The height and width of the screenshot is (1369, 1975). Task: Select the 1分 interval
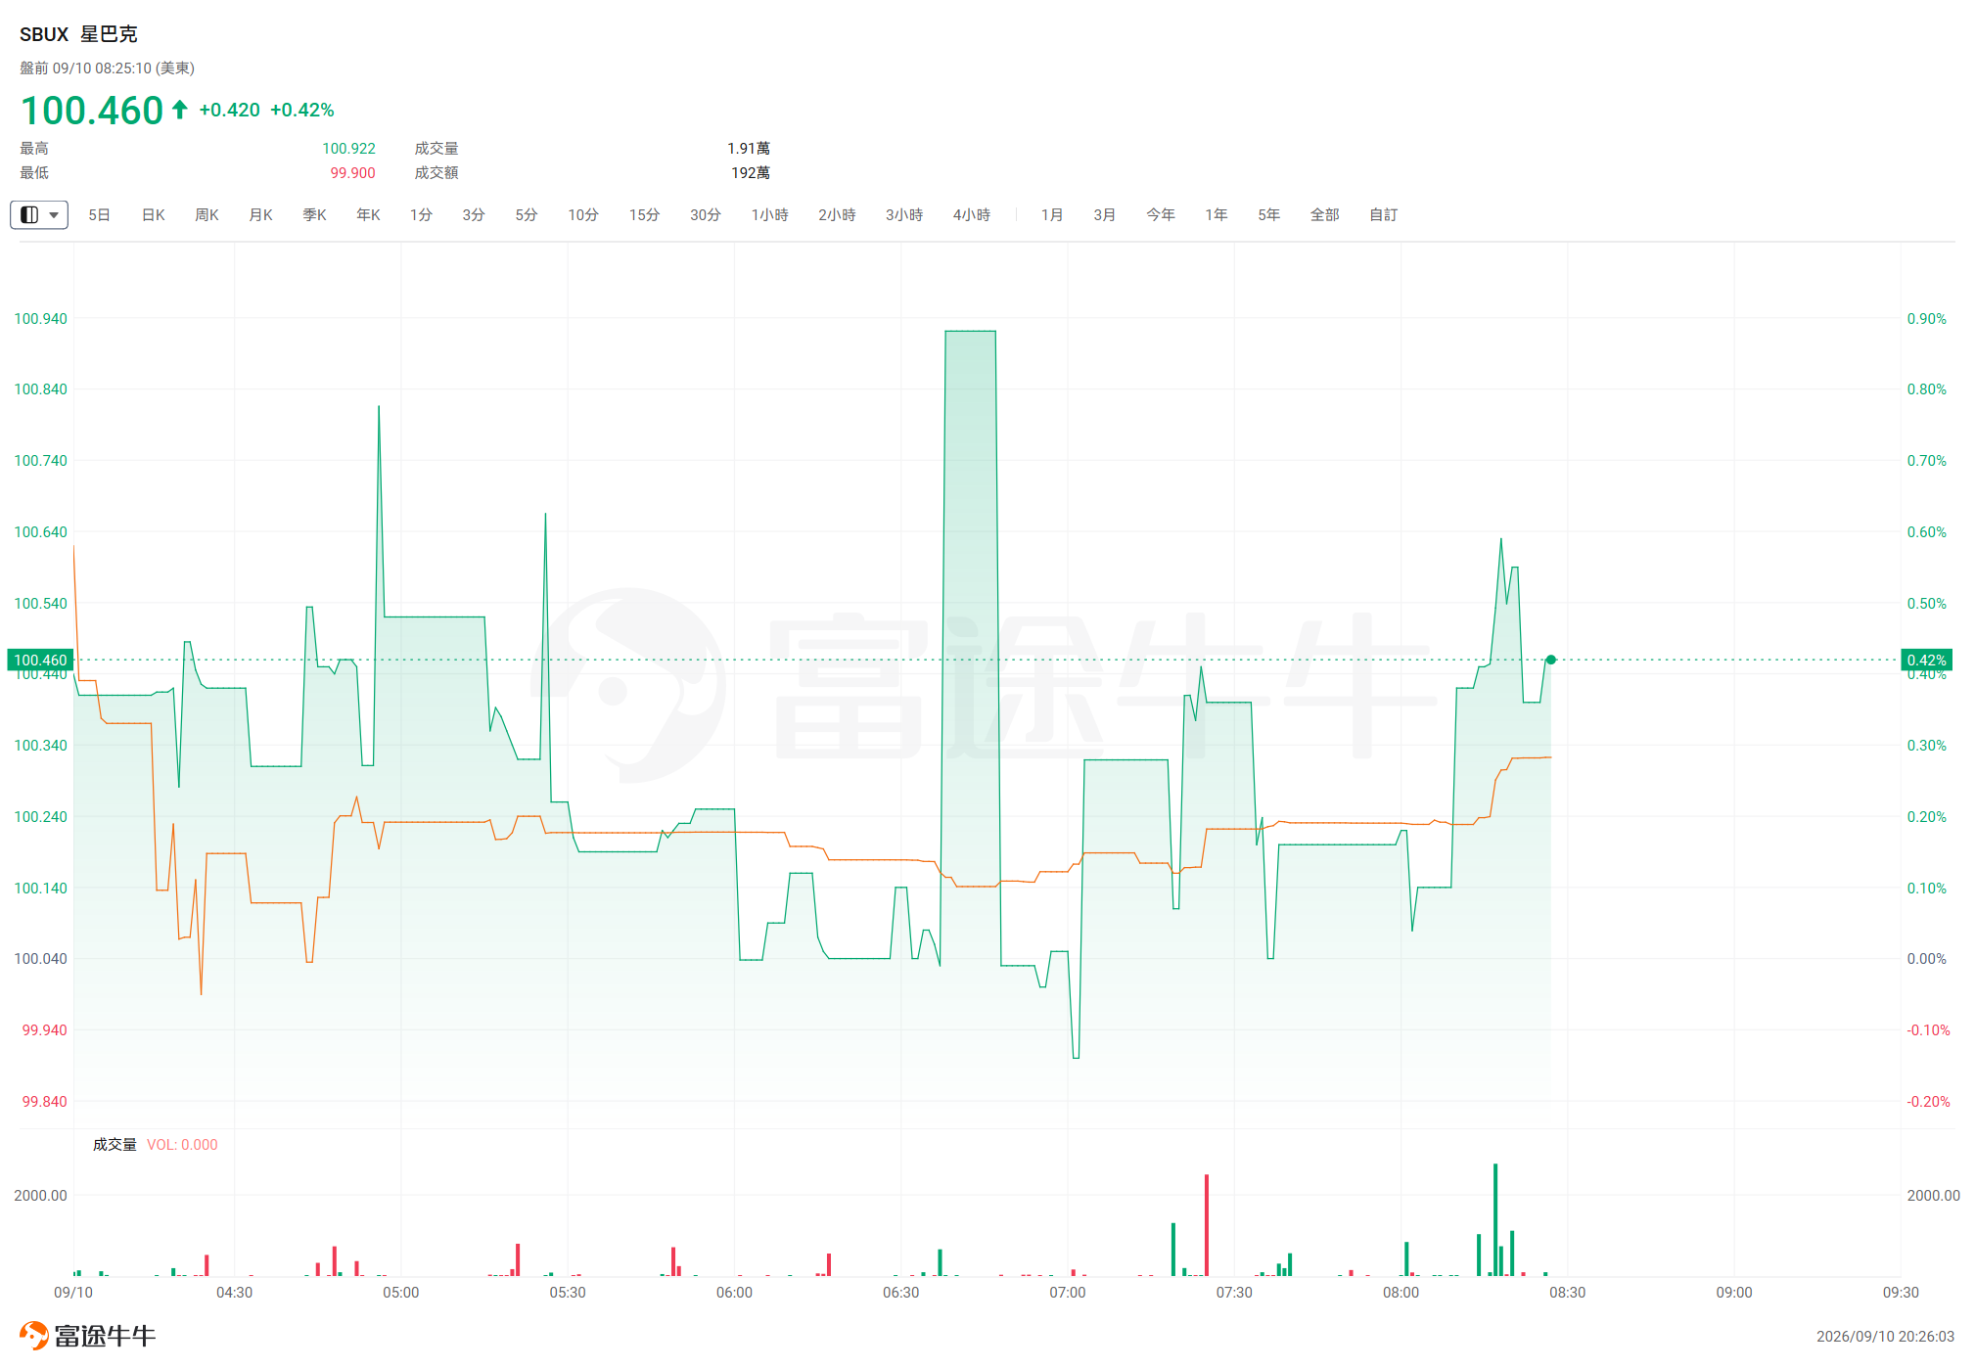coord(421,214)
